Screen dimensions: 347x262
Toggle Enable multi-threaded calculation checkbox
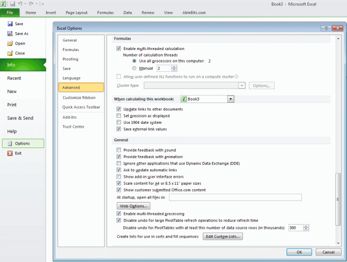point(119,49)
